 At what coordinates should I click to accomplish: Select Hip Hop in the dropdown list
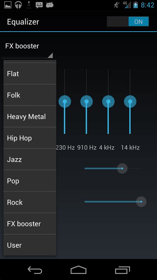point(30,138)
